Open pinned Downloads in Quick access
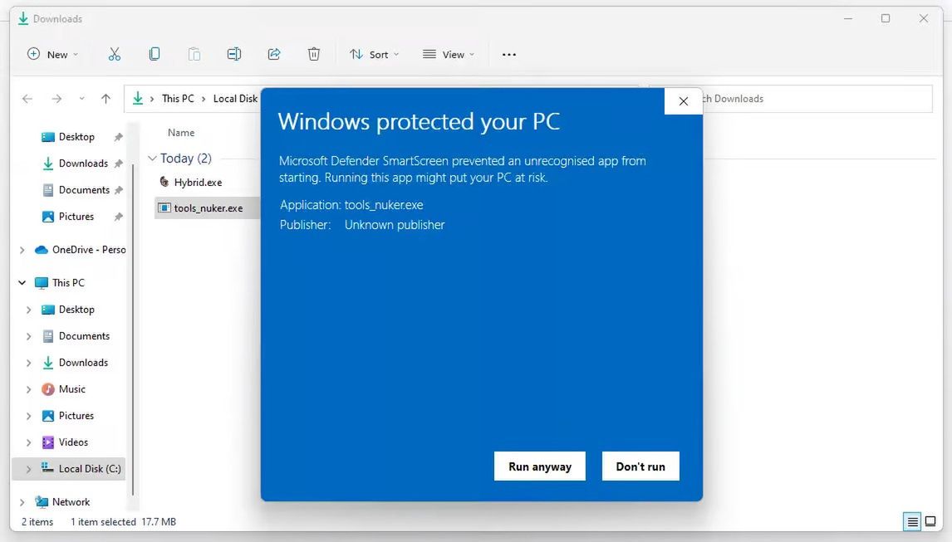The height and width of the screenshot is (542, 952). [x=83, y=164]
